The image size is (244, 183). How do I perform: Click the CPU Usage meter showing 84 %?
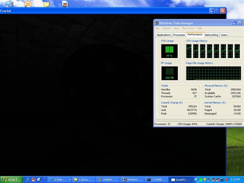[169, 51]
